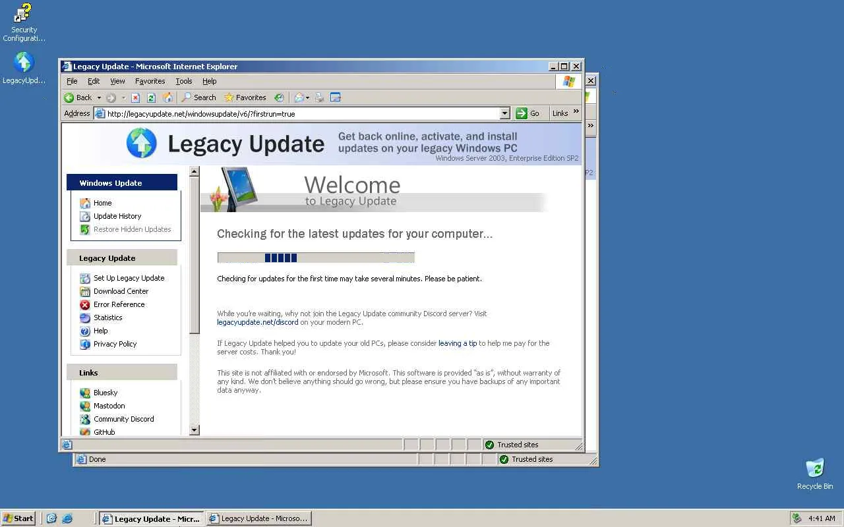Expand the Forward button history dropdown arrow

pos(123,97)
